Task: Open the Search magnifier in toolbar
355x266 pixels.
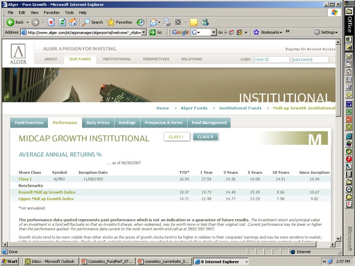Action: 92,22
